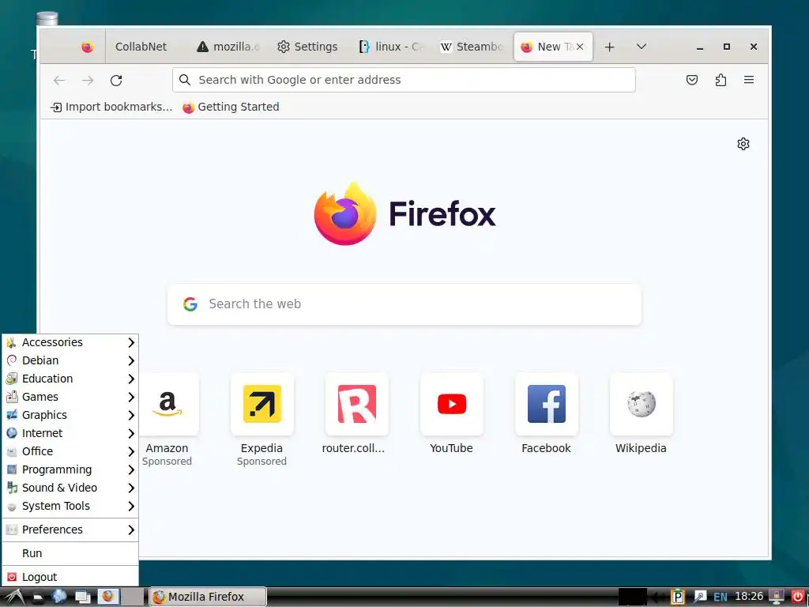Viewport: 809px width, 607px height.
Task: Expand the Office submenu
Action: (x=70, y=451)
